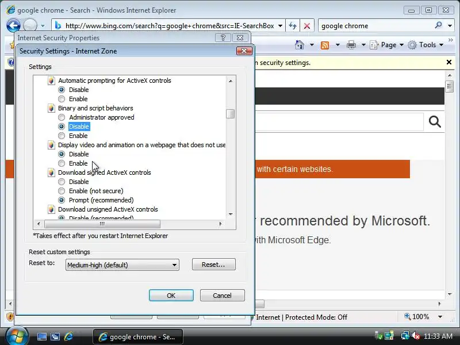Click the Show Desktop quick launch icon
Viewport: 460px width, 345px height.
click(41, 337)
